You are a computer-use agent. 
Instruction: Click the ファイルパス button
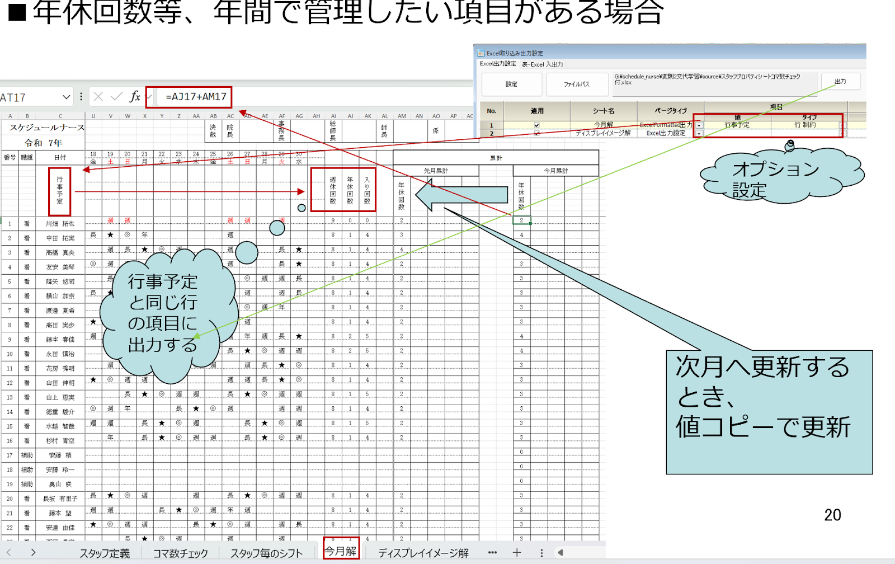click(577, 84)
